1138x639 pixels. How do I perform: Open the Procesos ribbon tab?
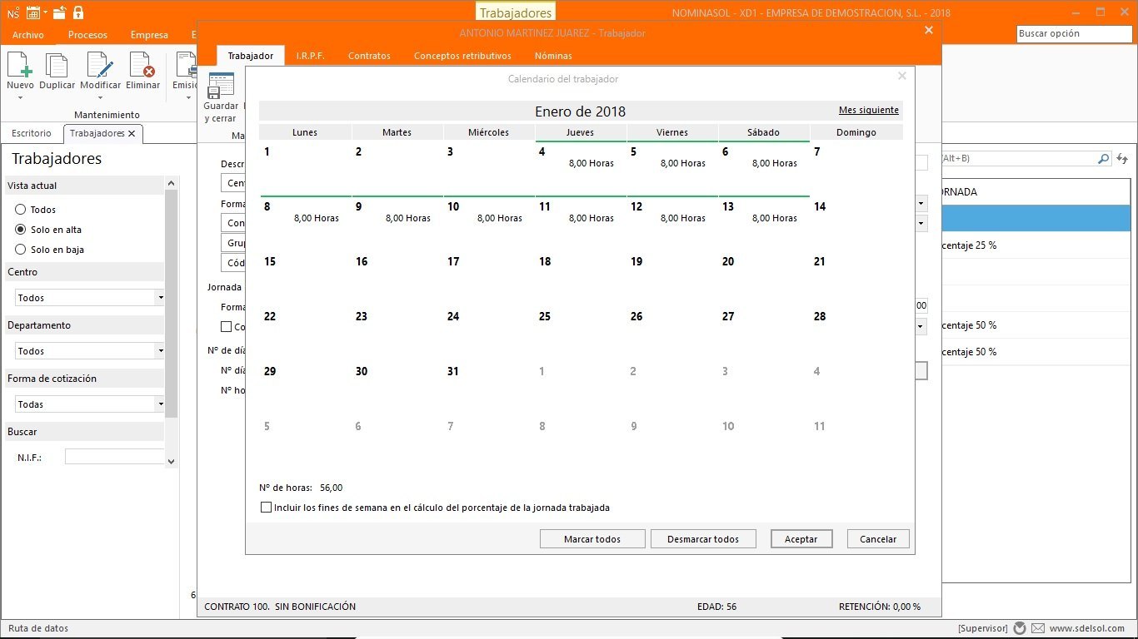point(87,35)
